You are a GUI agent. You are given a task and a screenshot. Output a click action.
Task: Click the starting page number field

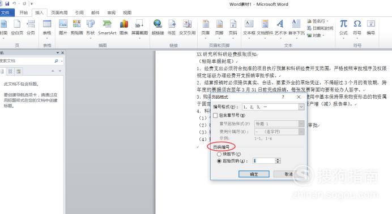(x=263, y=161)
